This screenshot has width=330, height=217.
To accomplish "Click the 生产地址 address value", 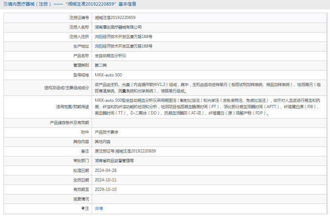I will point(123,46).
